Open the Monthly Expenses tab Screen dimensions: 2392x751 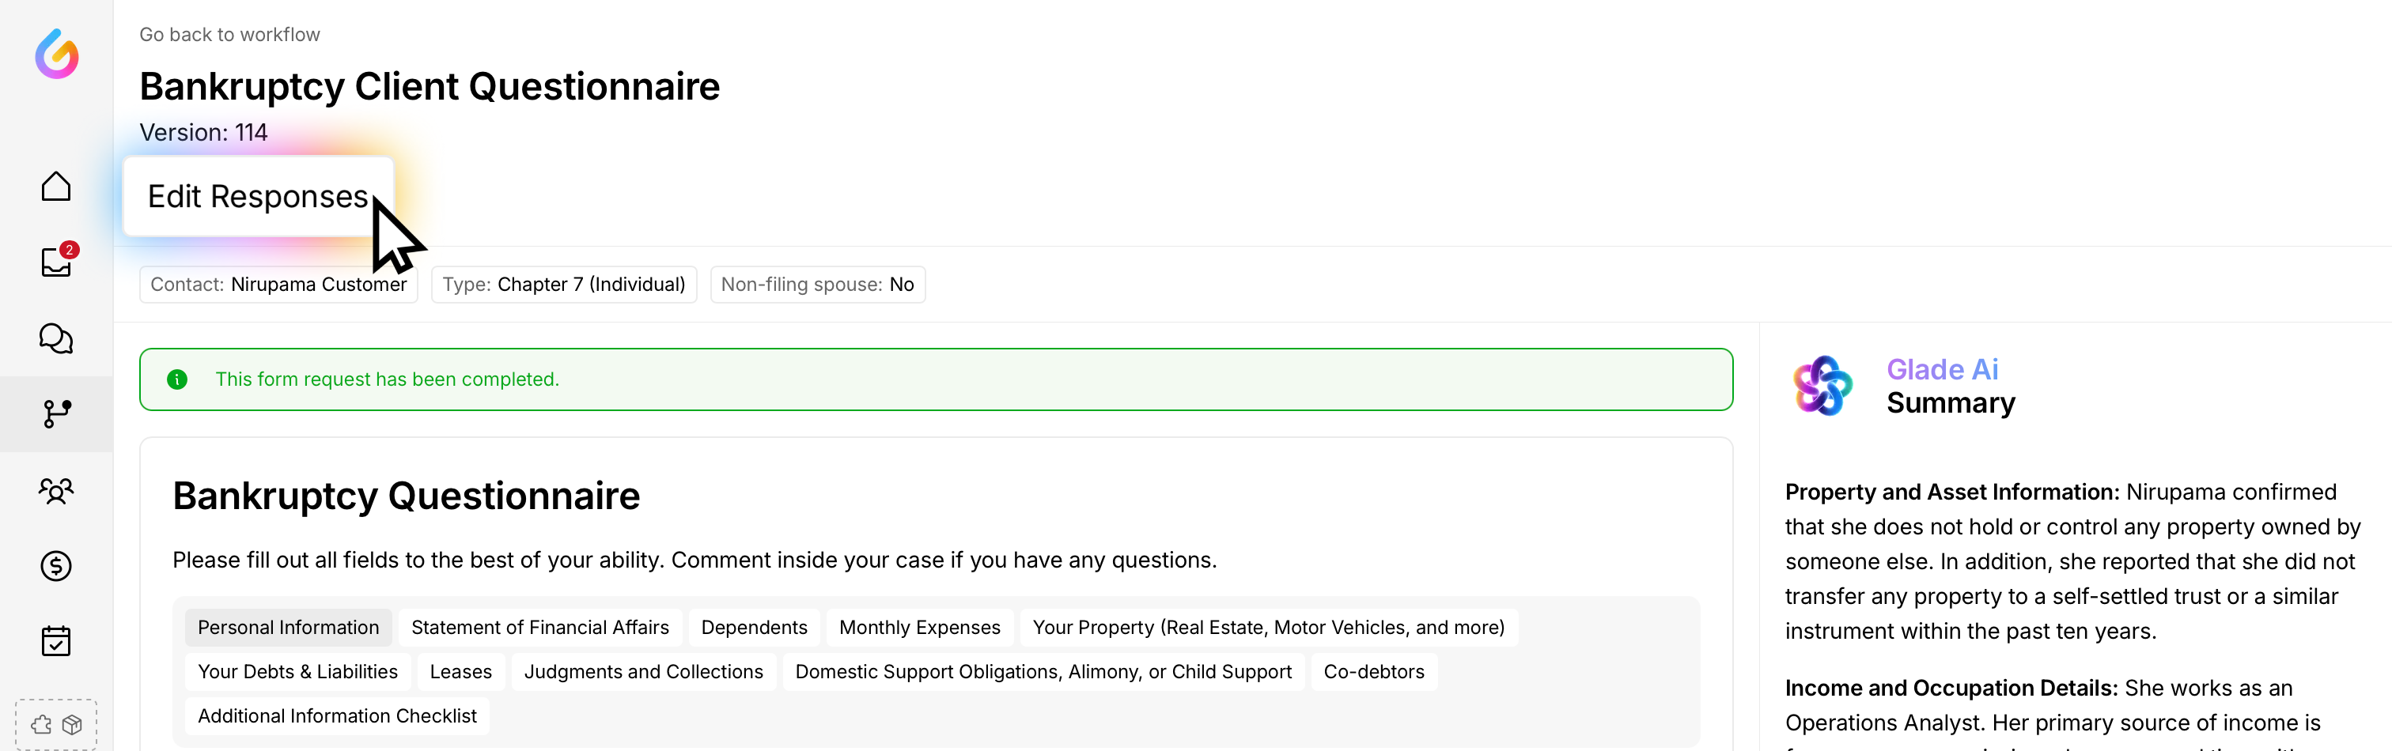pos(919,628)
